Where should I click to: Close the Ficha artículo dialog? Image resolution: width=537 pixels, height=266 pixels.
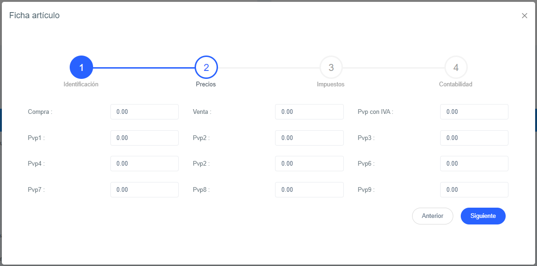coord(524,16)
